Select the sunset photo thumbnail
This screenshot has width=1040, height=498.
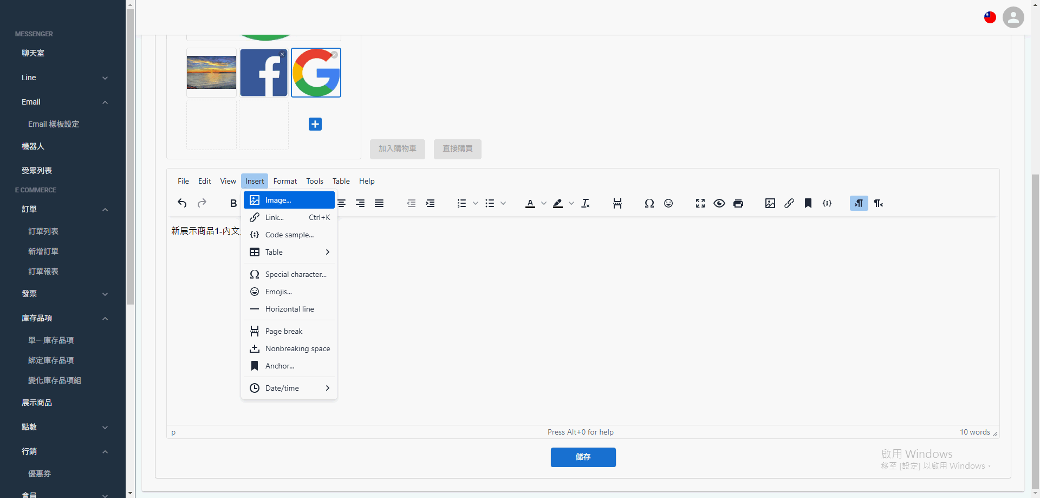click(x=211, y=73)
